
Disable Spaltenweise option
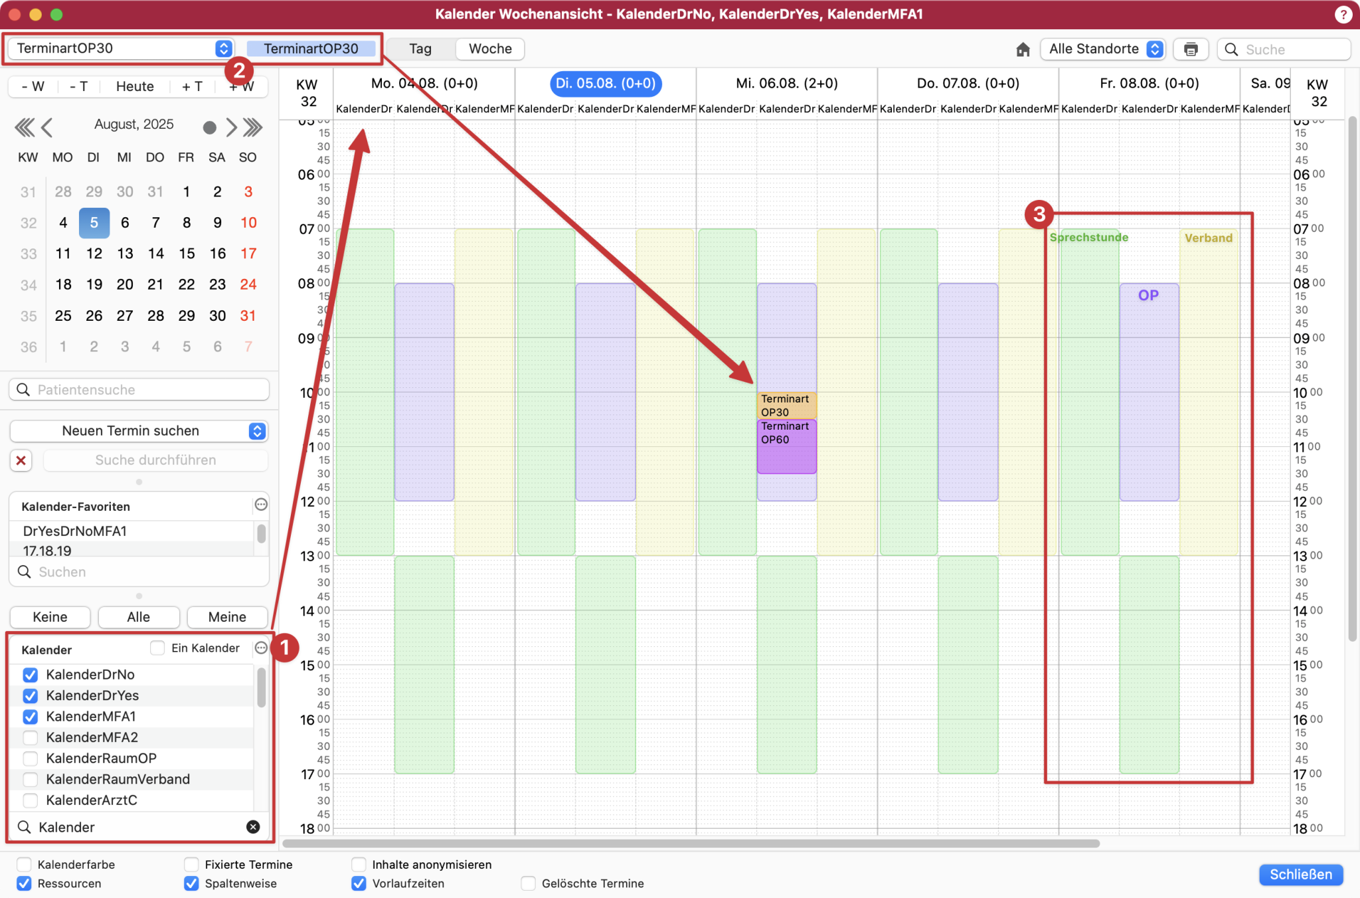click(x=191, y=883)
